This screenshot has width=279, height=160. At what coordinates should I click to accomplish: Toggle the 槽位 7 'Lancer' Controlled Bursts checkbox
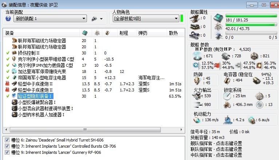pos(7,146)
